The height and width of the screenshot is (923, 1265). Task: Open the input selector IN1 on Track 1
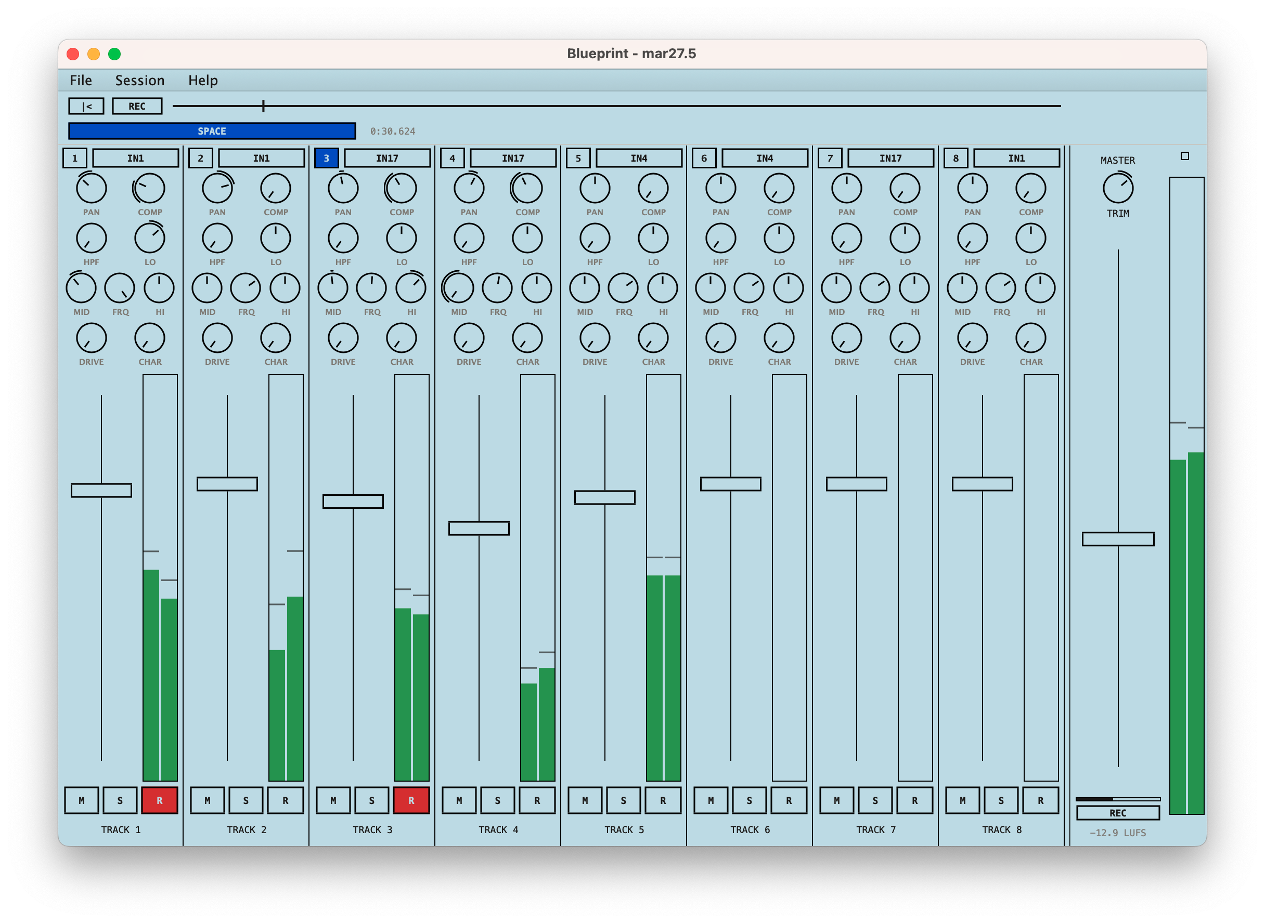point(136,158)
